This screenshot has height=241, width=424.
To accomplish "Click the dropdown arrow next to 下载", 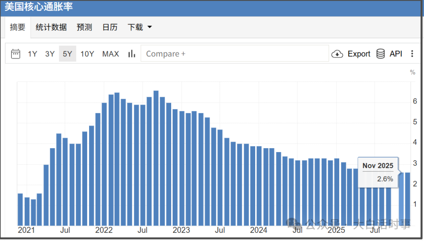I will (x=150, y=27).
